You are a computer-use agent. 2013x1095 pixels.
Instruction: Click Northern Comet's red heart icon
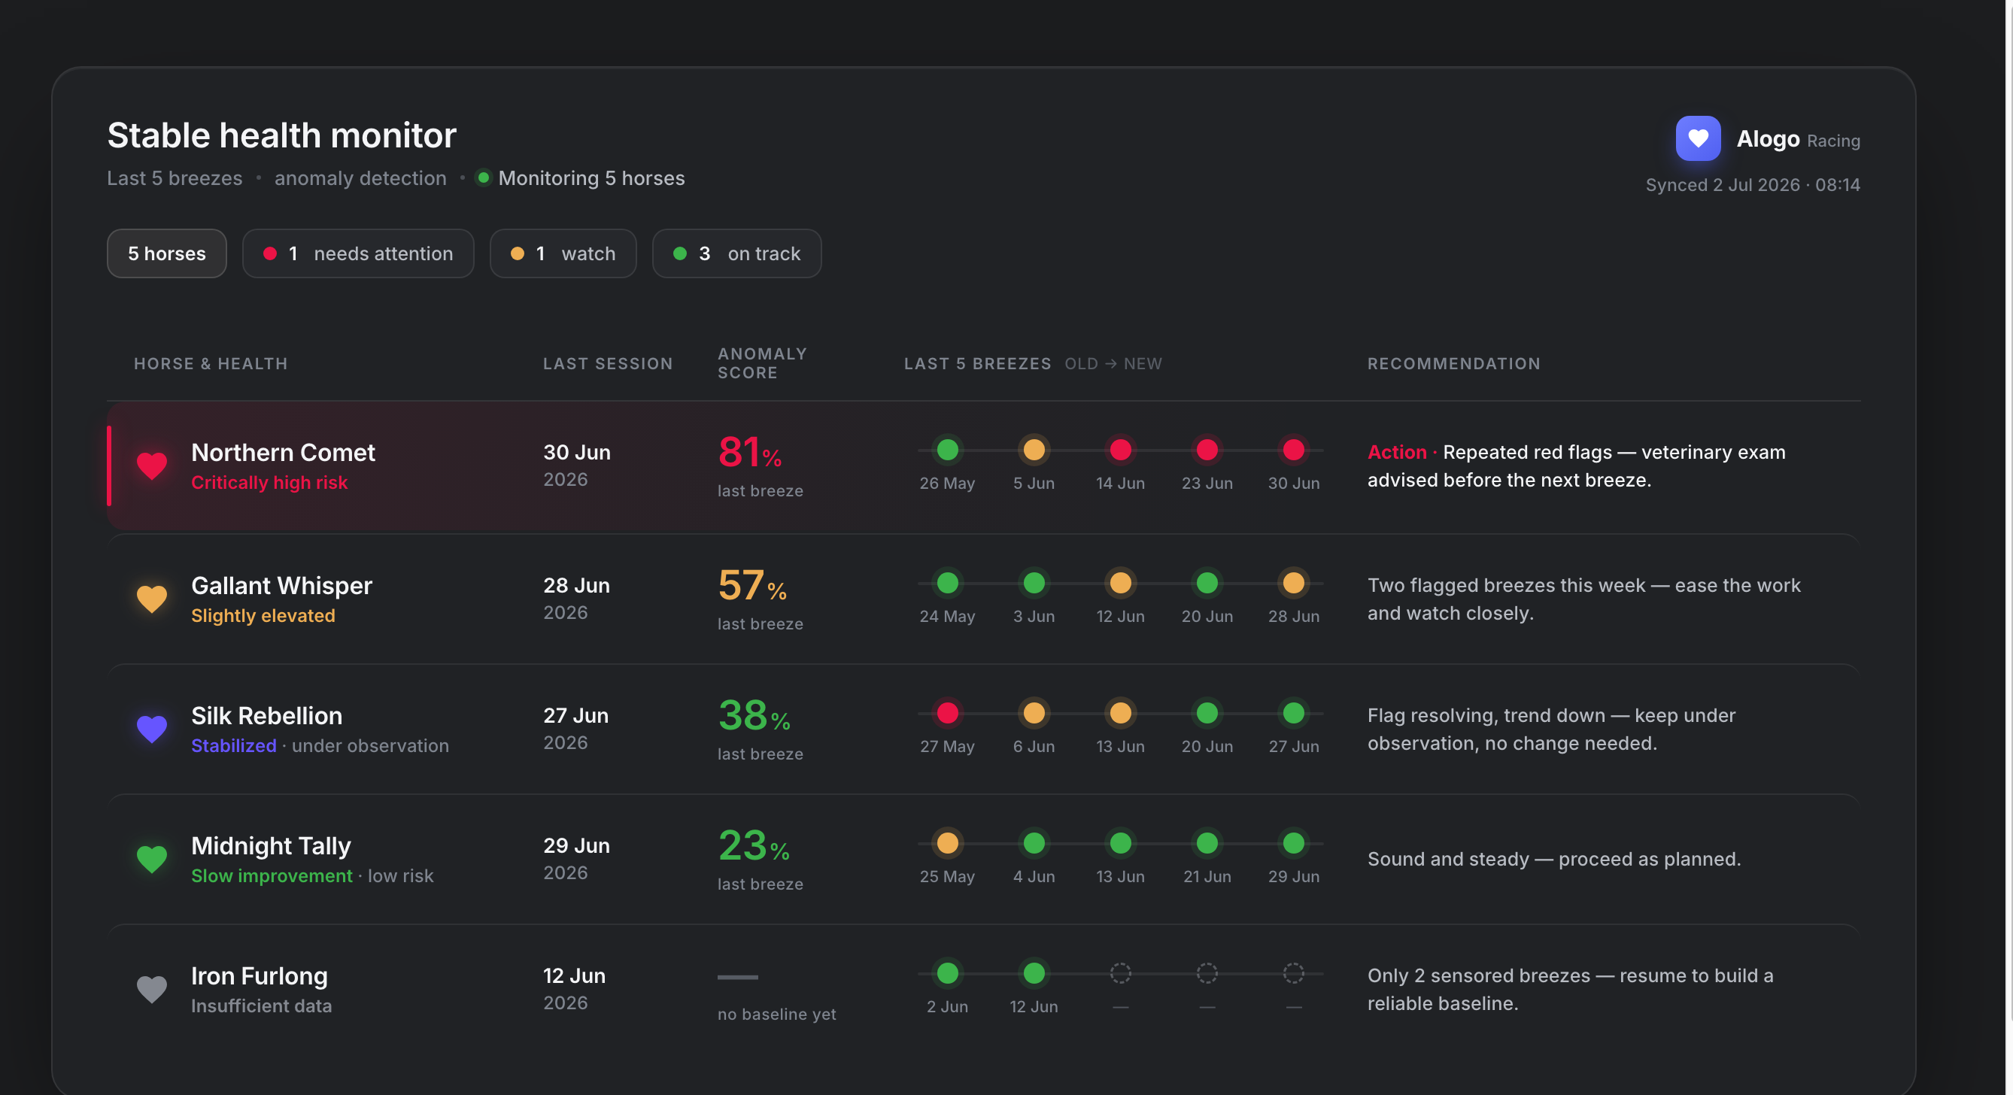coord(152,466)
